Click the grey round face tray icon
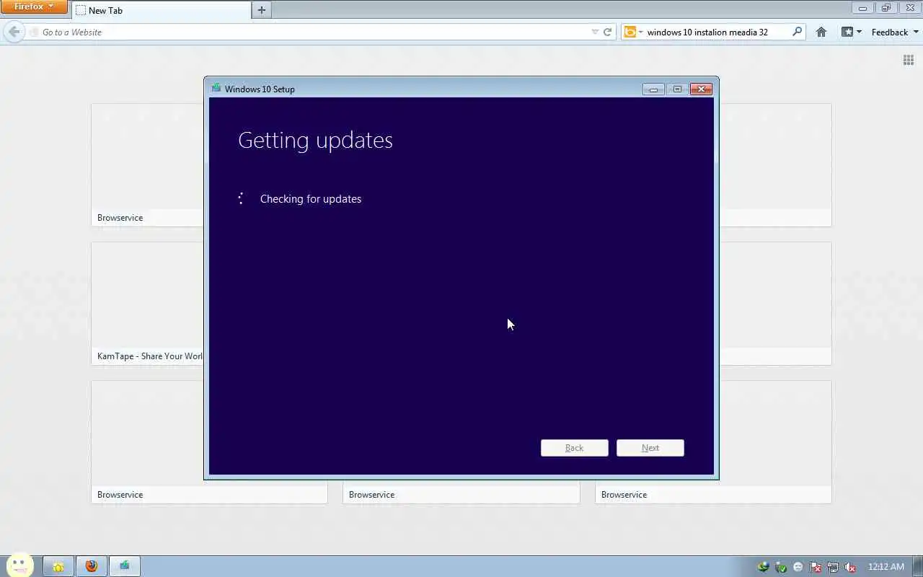923x577 pixels. pyautogui.click(x=798, y=567)
